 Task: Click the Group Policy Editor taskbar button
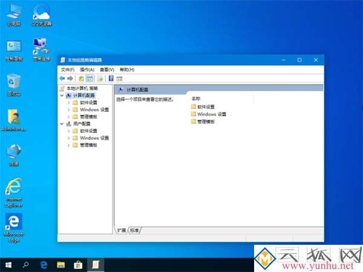click(96, 265)
